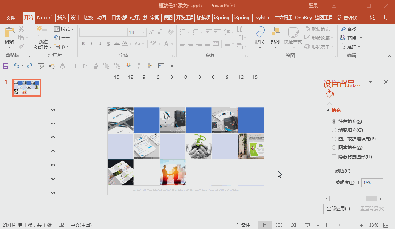
Task: Open the font name combo box
Action: click(x=103, y=32)
